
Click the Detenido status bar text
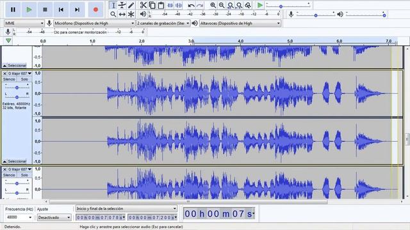point(12,227)
